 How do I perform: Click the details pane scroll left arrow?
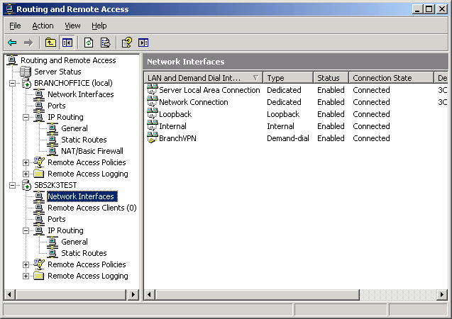point(149,294)
